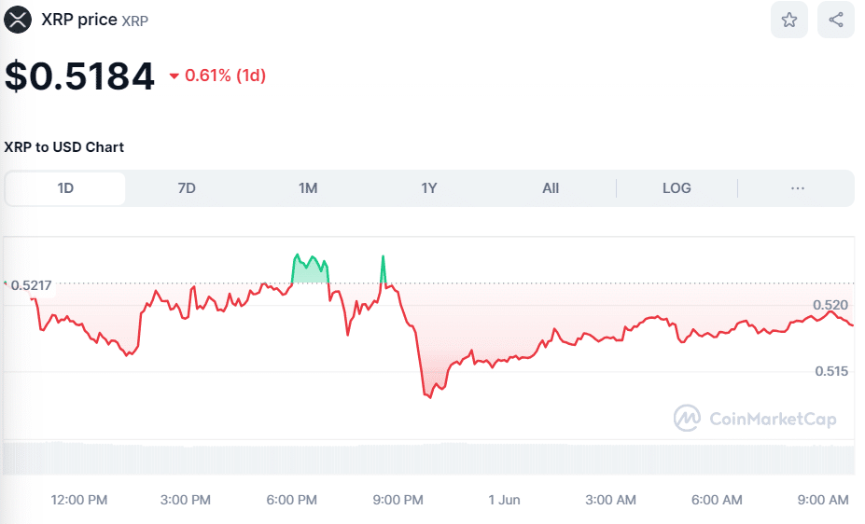Toggle the LOG scale option
865x524 pixels.
tap(677, 188)
